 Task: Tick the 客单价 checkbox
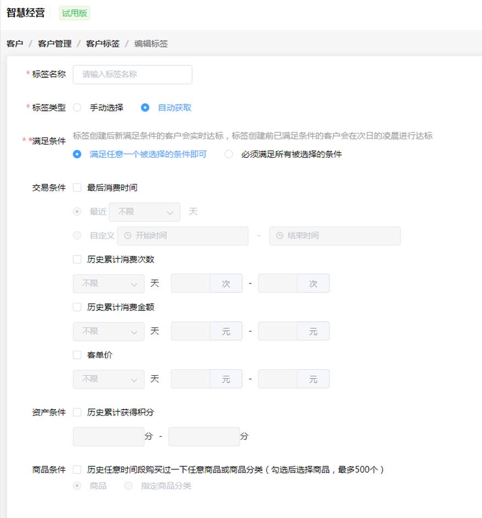point(77,355)
